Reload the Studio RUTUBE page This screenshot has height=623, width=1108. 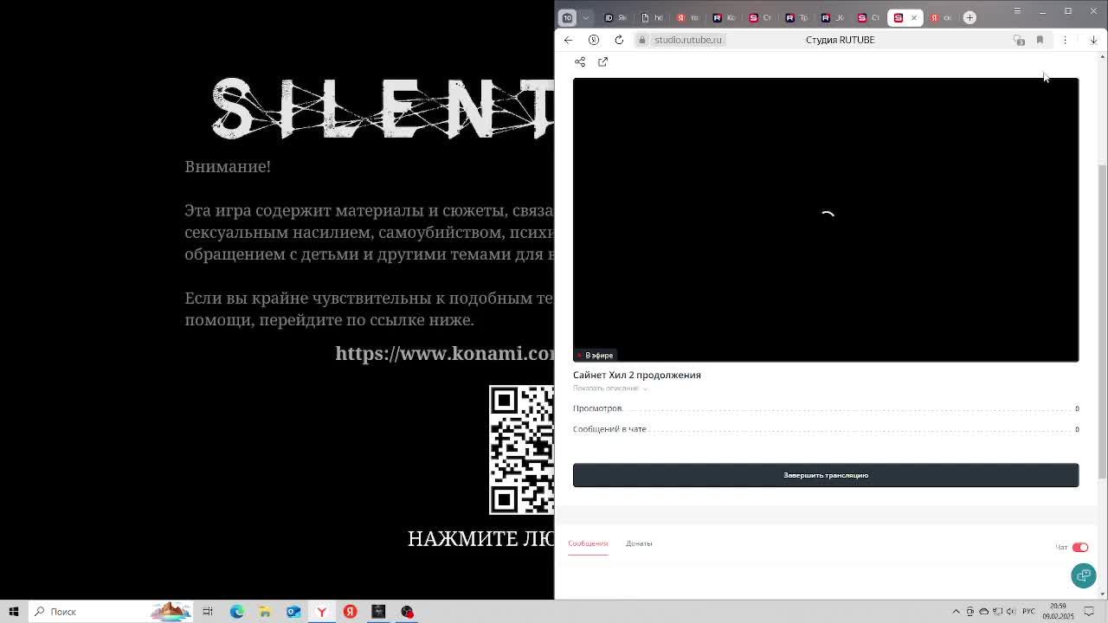[x=619, y=40]
